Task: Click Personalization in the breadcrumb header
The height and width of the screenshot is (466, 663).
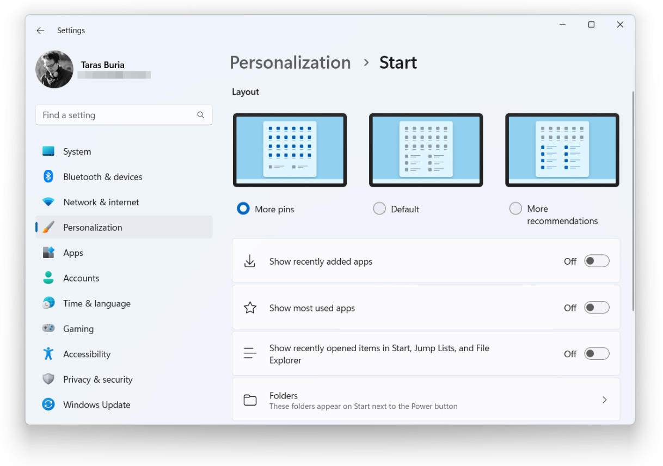Action: 290,63
